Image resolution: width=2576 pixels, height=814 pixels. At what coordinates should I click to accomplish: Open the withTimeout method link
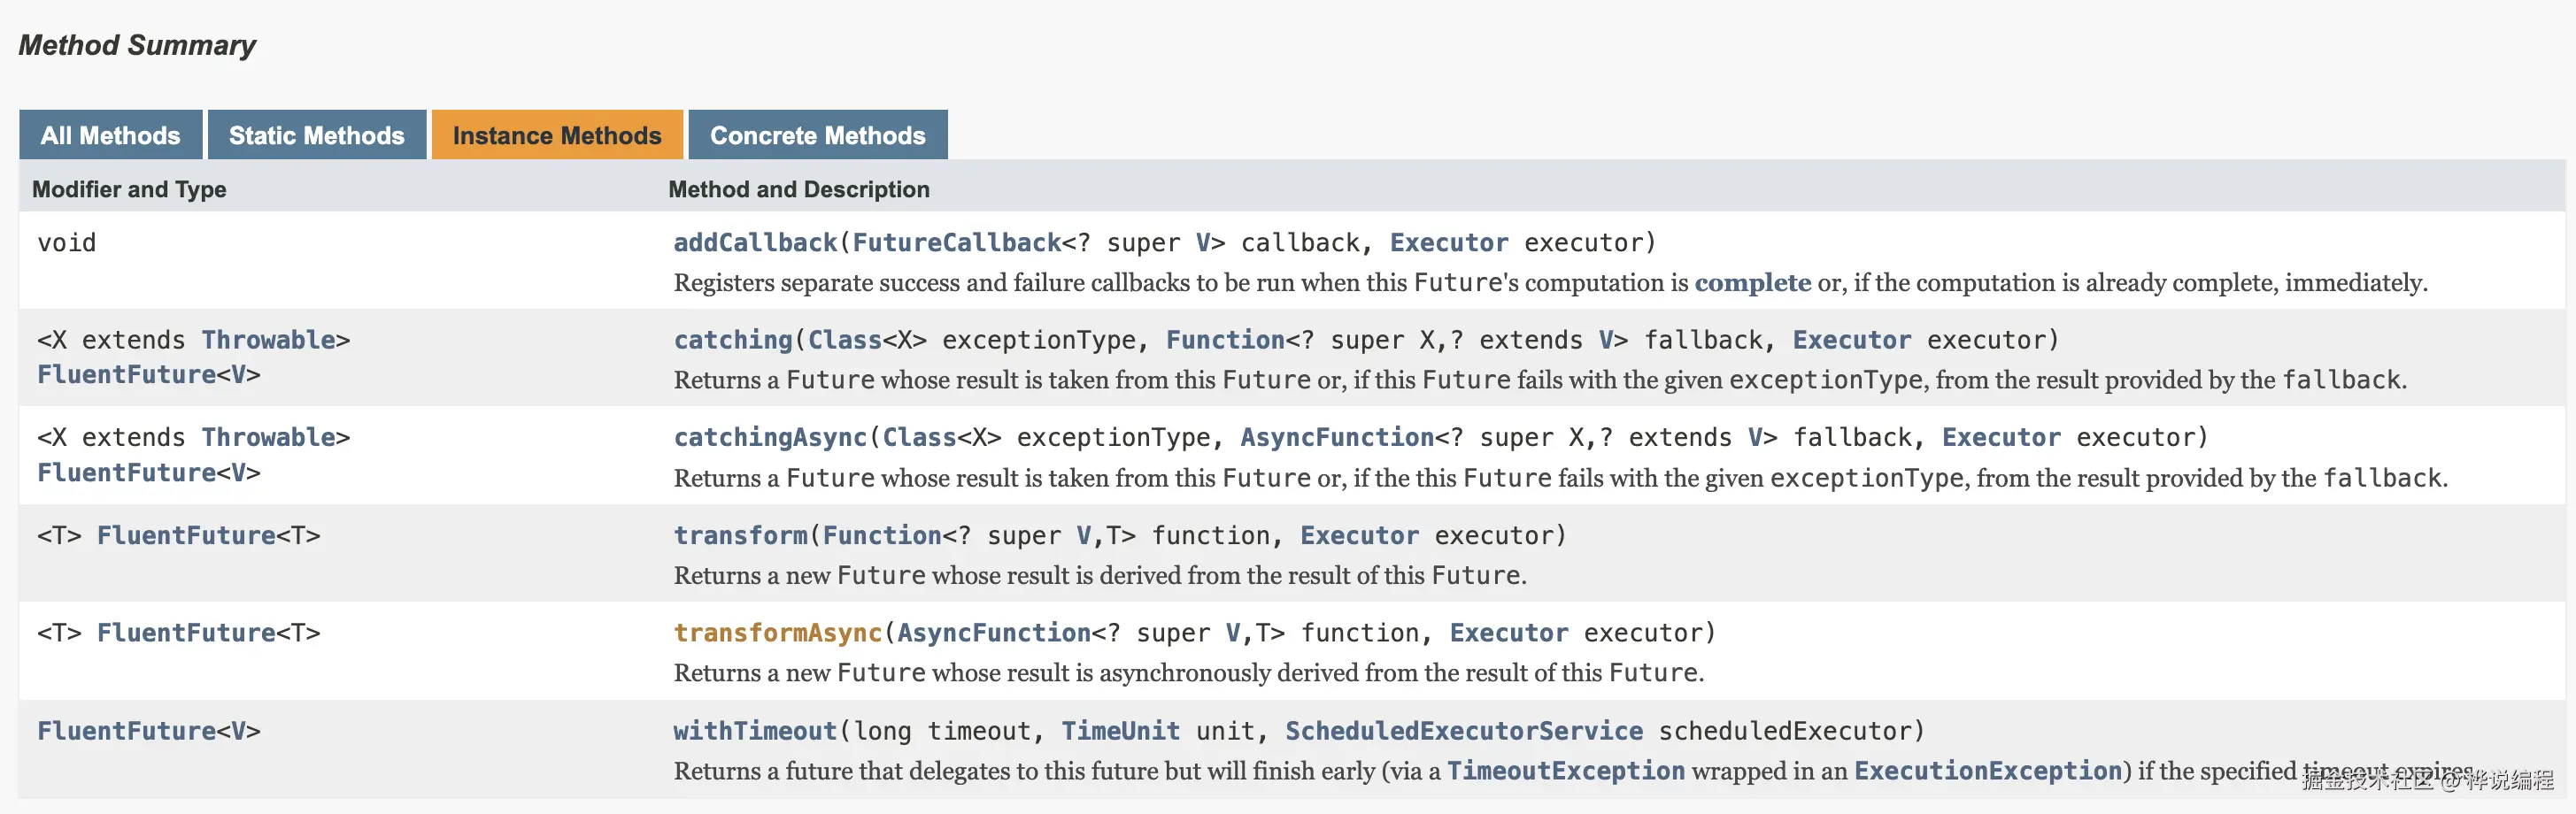click(x=754, y=731)
